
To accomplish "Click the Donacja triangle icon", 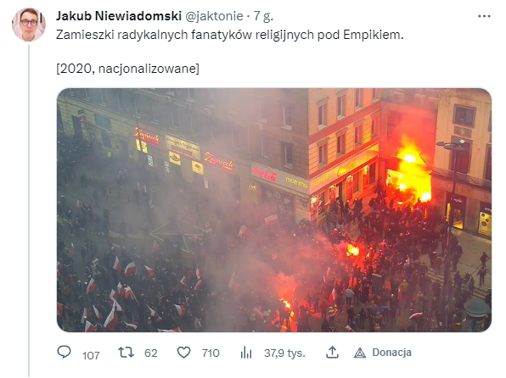I will point(359,353).
